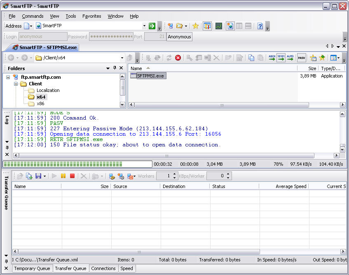Viewport: 349px width, 275px height.
Task: Open the Tools menu
Action: click(71, 16)
